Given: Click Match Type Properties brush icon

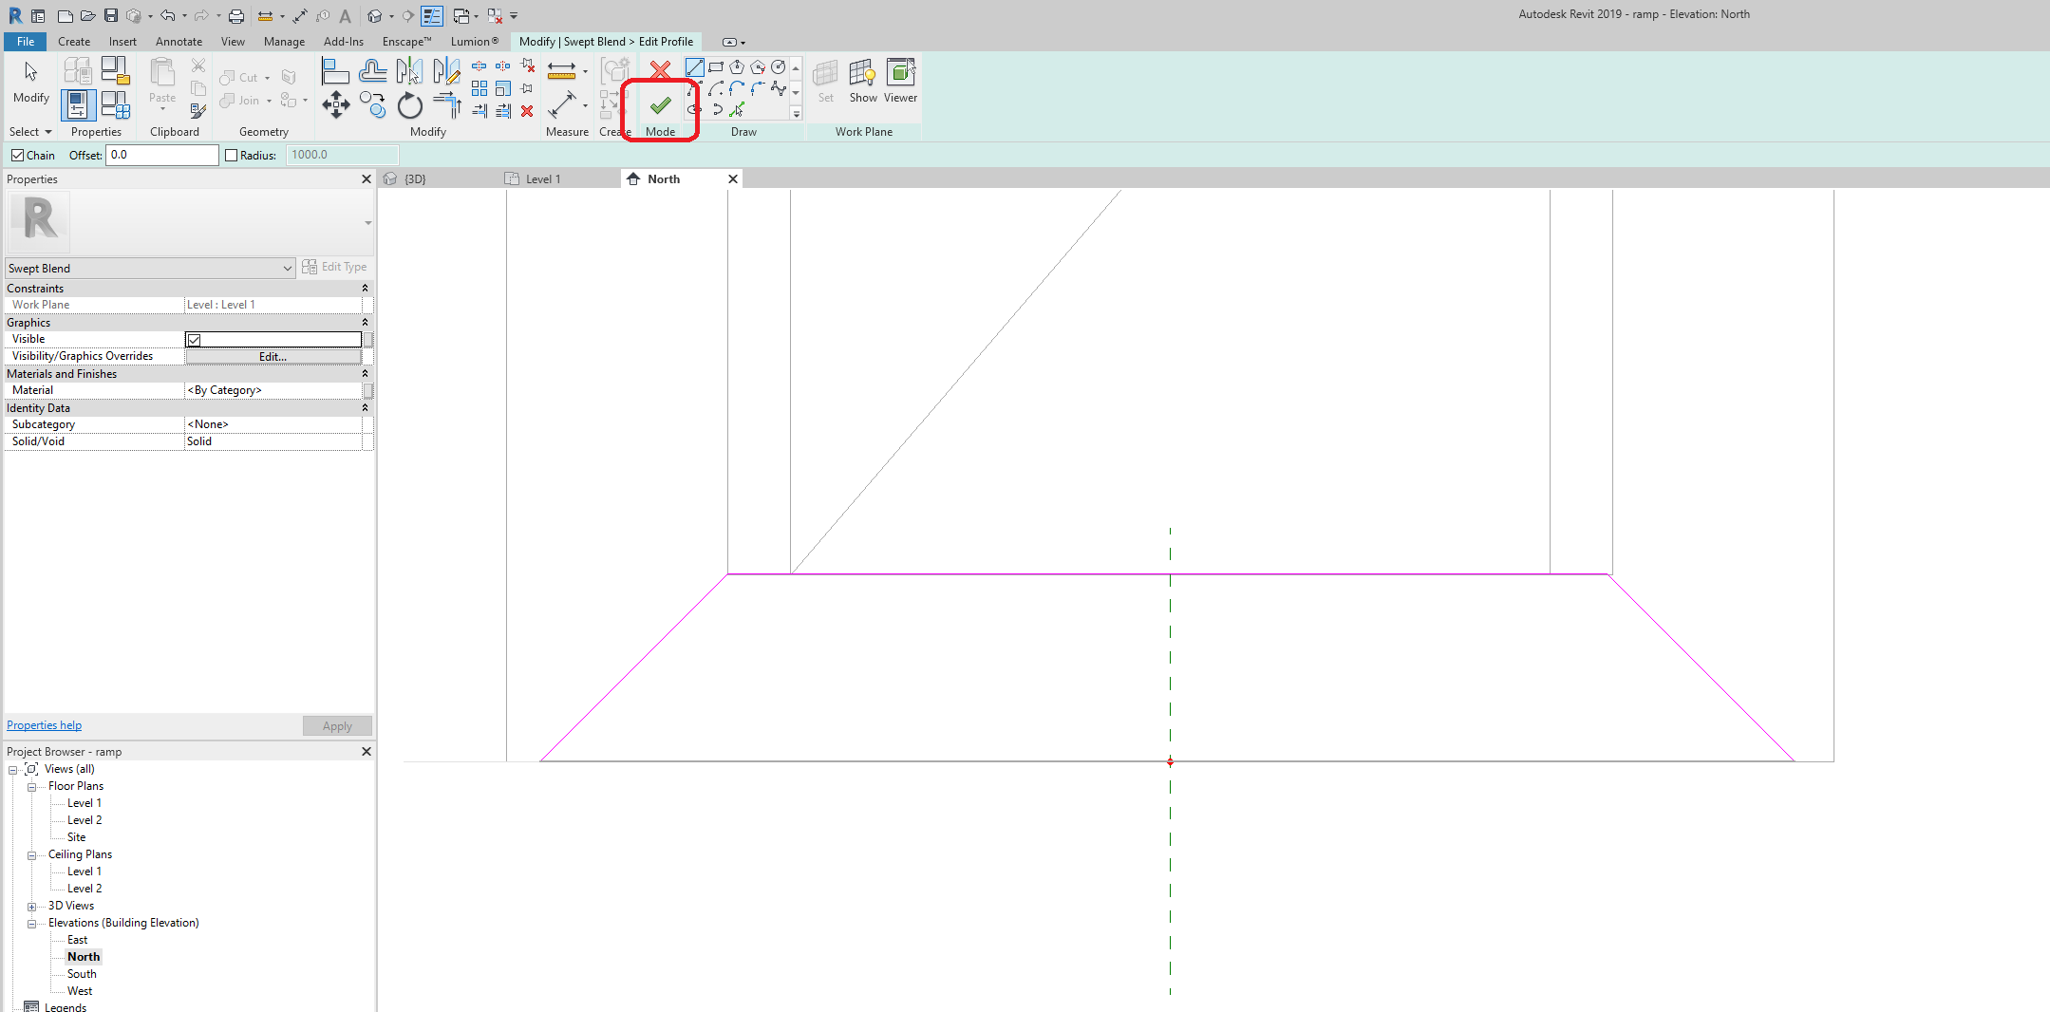Looking at the screenshot, I should [197, 111].
